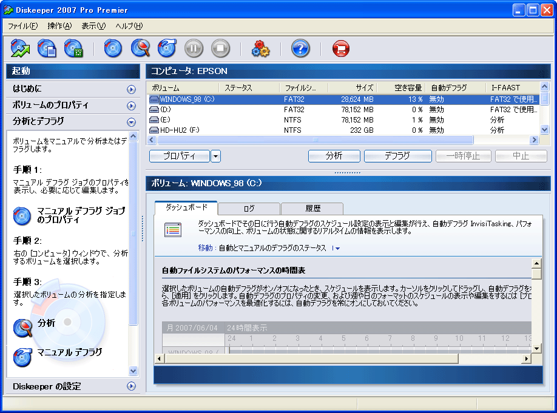This screenshot has width=557, height=413.
Task: Sort volumes by ボリューム column header
Action: [x=183, y=88]
